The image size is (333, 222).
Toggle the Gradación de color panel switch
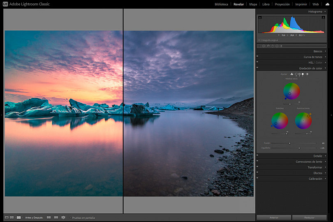257,68
